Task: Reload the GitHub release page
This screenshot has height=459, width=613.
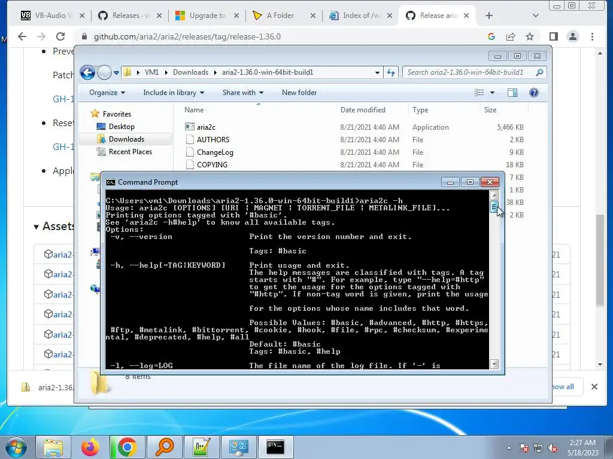Action: [x=60, y=36]
